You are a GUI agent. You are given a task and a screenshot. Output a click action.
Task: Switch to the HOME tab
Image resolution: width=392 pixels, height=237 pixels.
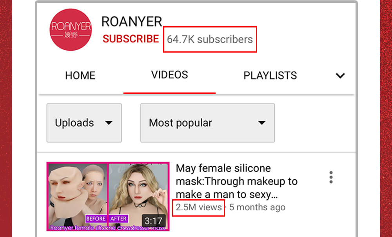pyautogui.click(x=80, y=75)
